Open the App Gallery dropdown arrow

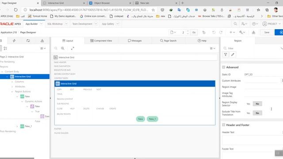click(x=118, y=24)
